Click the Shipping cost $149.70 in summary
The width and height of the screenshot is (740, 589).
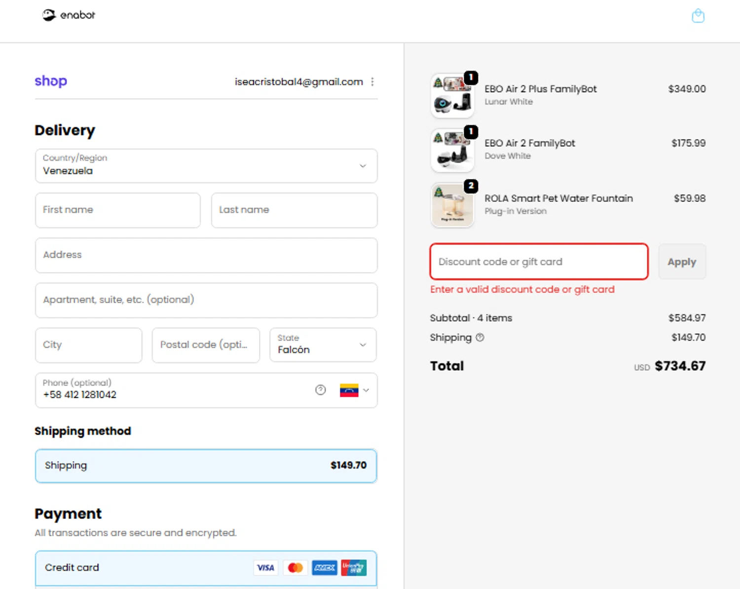tap(689, 338)
